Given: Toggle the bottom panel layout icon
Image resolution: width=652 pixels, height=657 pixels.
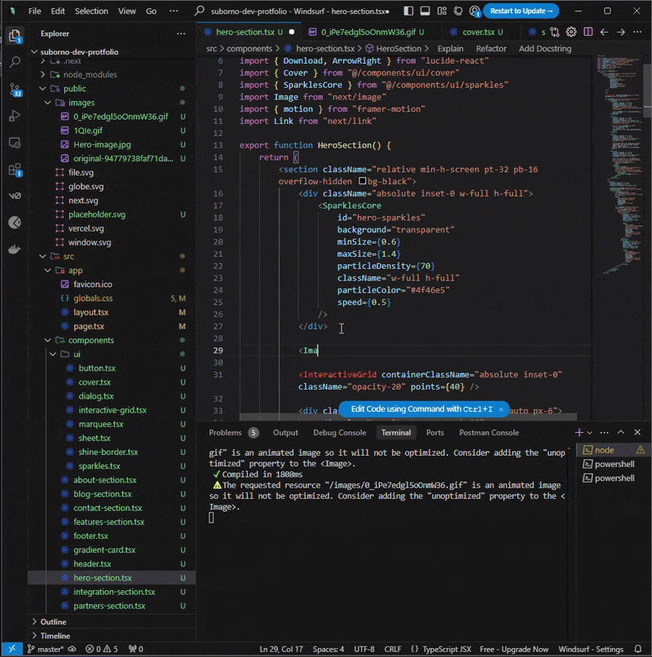Looking at the screenshot, I should click(x=425, y=11).
